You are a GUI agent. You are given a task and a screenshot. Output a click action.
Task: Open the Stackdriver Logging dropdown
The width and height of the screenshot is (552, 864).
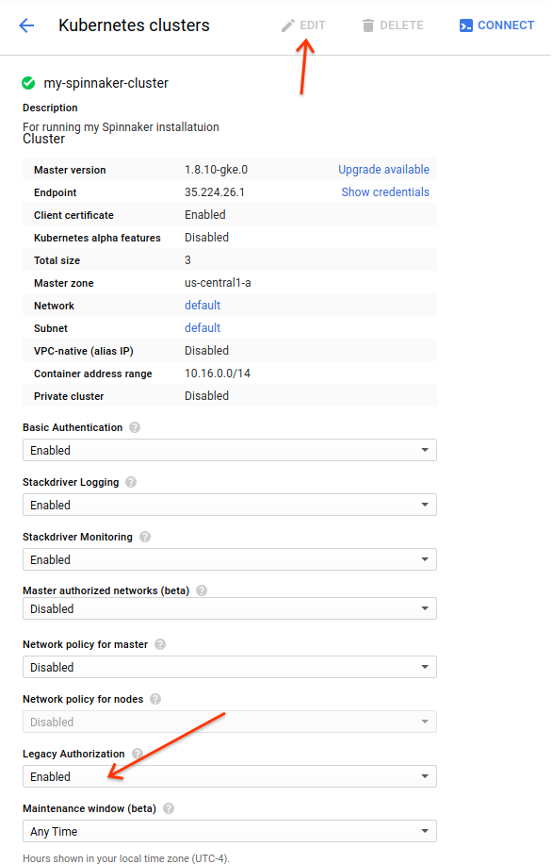click(229, 505)
